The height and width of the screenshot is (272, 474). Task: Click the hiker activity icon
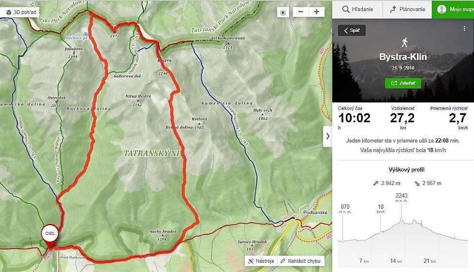[x=403, y=43]
